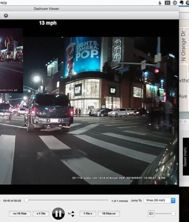
Task: Advance to the next 1 file
Action: [x=88, y=214]
